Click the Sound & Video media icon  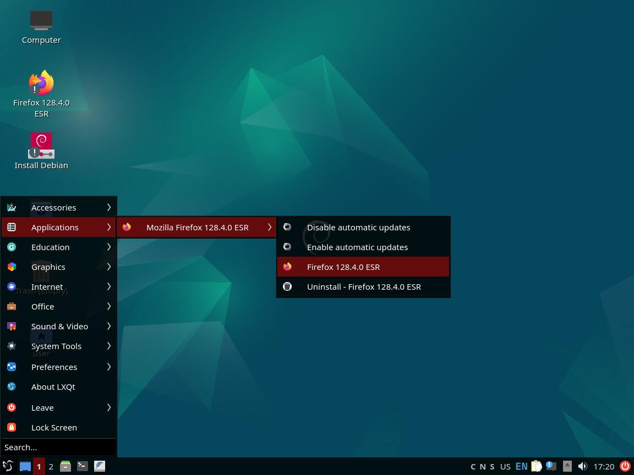(x=12, y=326)
